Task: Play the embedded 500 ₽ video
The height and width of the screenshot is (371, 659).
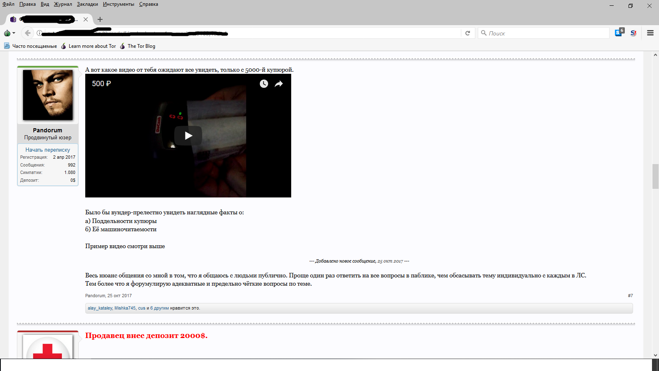Action: click(x=188, y=136)
